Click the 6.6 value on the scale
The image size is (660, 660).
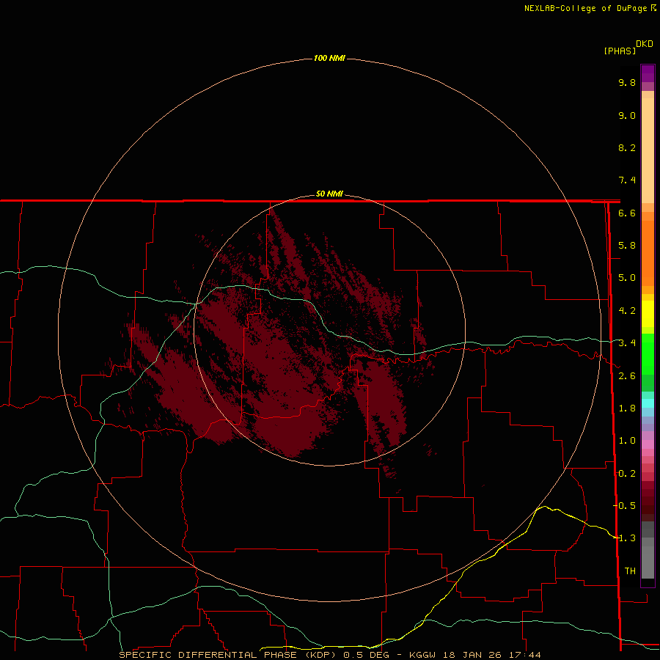point(627,213)
